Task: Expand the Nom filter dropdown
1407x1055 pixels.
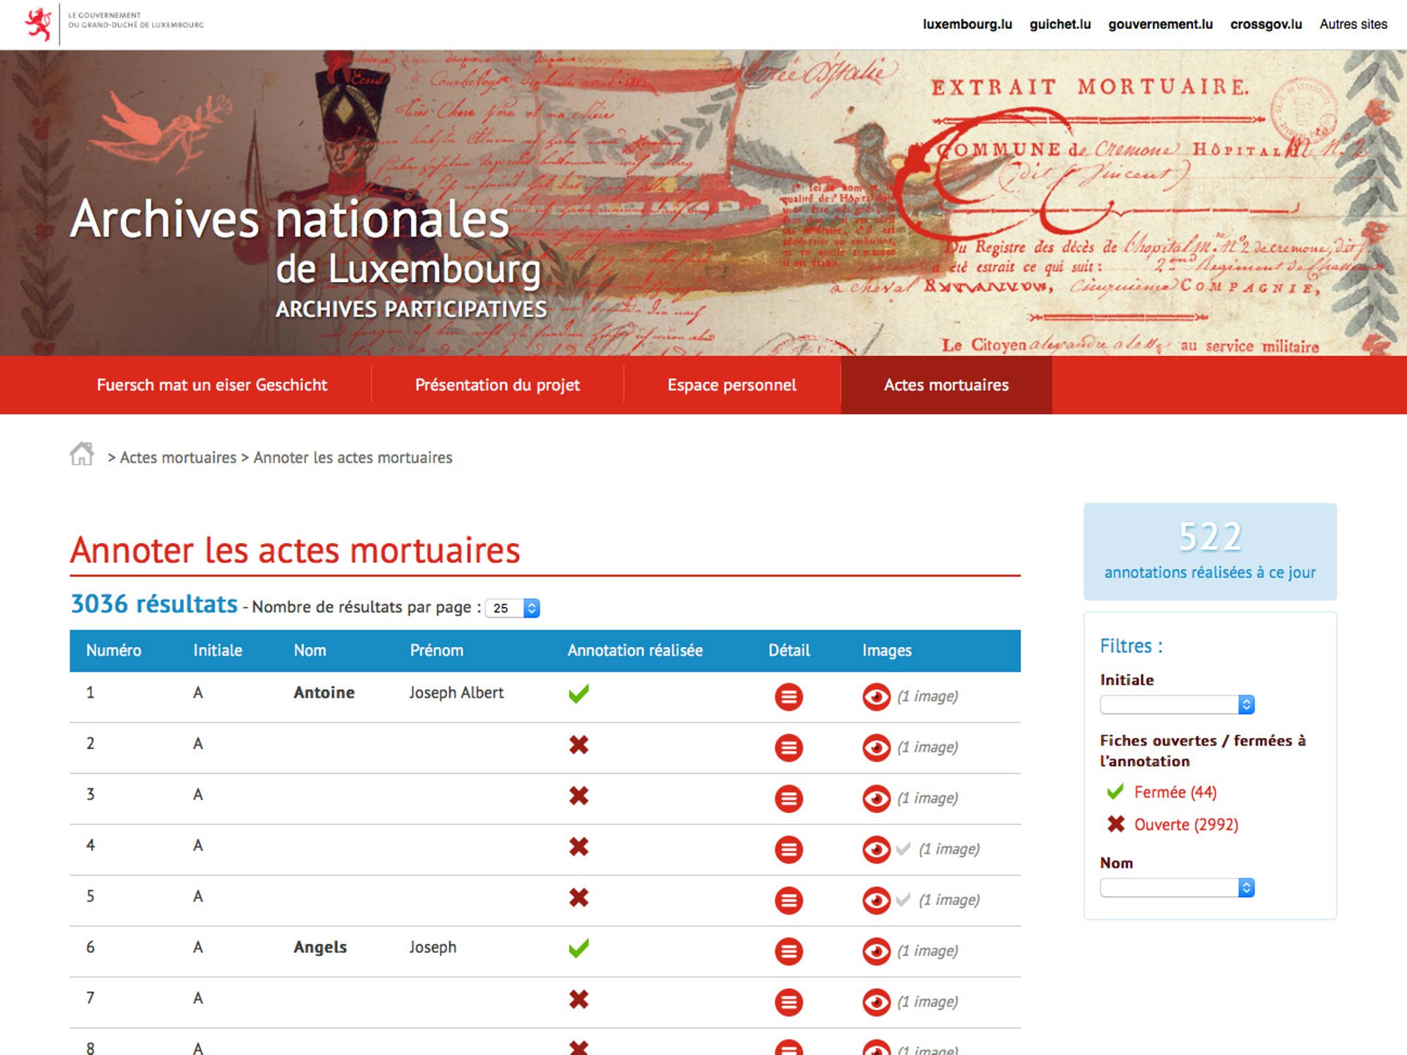Action: tap(1177, 888)
